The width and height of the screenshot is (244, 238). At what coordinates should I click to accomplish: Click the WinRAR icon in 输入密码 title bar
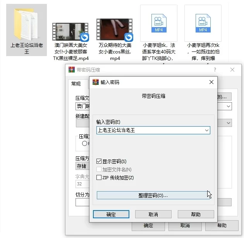click(x=96, y=82)
